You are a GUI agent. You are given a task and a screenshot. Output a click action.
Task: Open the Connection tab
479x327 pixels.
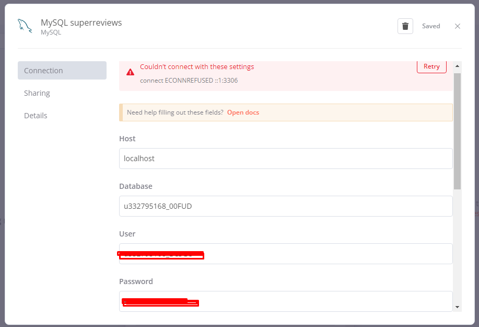click(62, 70)
